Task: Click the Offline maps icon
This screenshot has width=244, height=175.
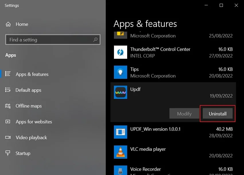Action: click(x=8, y=106)
